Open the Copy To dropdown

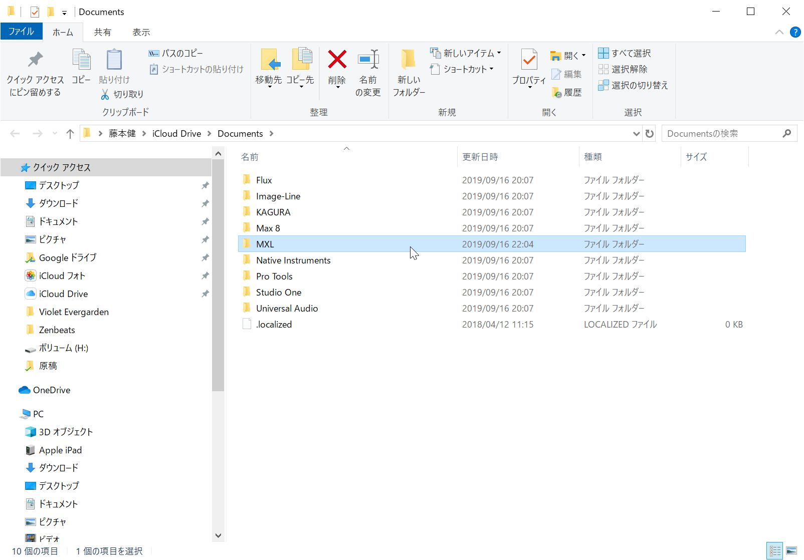(301, 86)
